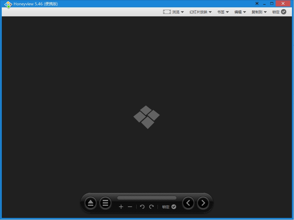Screen dimensions: 294x220
Task: Toggle 锁定 lock in top toolbar
Action: (279, 12)
